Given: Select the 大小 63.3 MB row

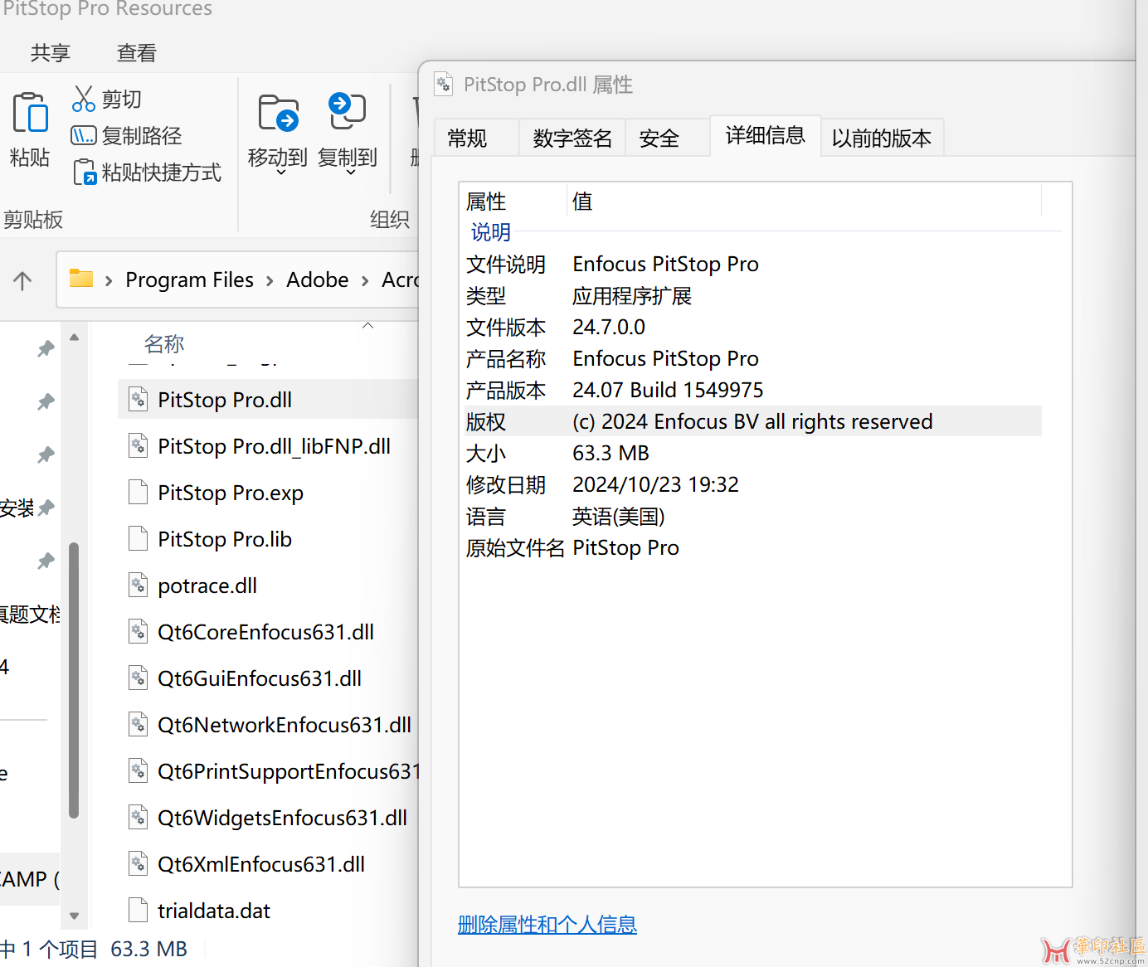Looking at the screenshot, I should 752,453.
